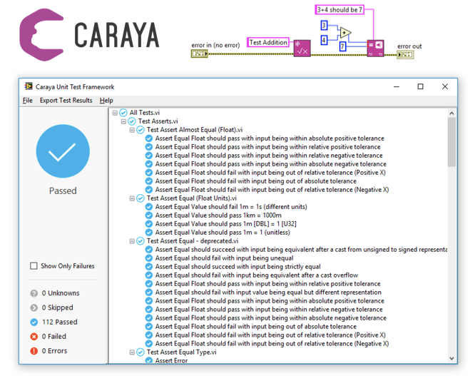Click the '0 Skipped' count text
Viewport: 475px width, 376px height.
click(57, 308)
